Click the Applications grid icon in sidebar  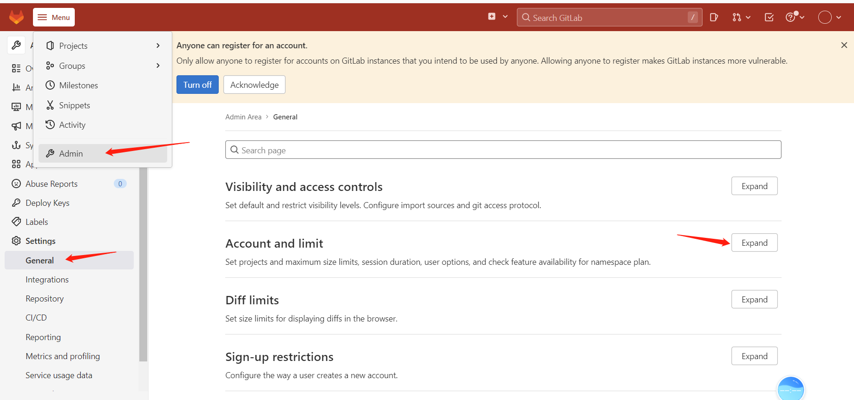16,164
